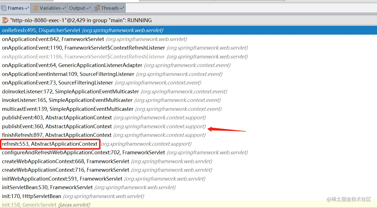Select frame init:170, HttpServletBean
Screen dimensions: 377x208
click(188, 196)
